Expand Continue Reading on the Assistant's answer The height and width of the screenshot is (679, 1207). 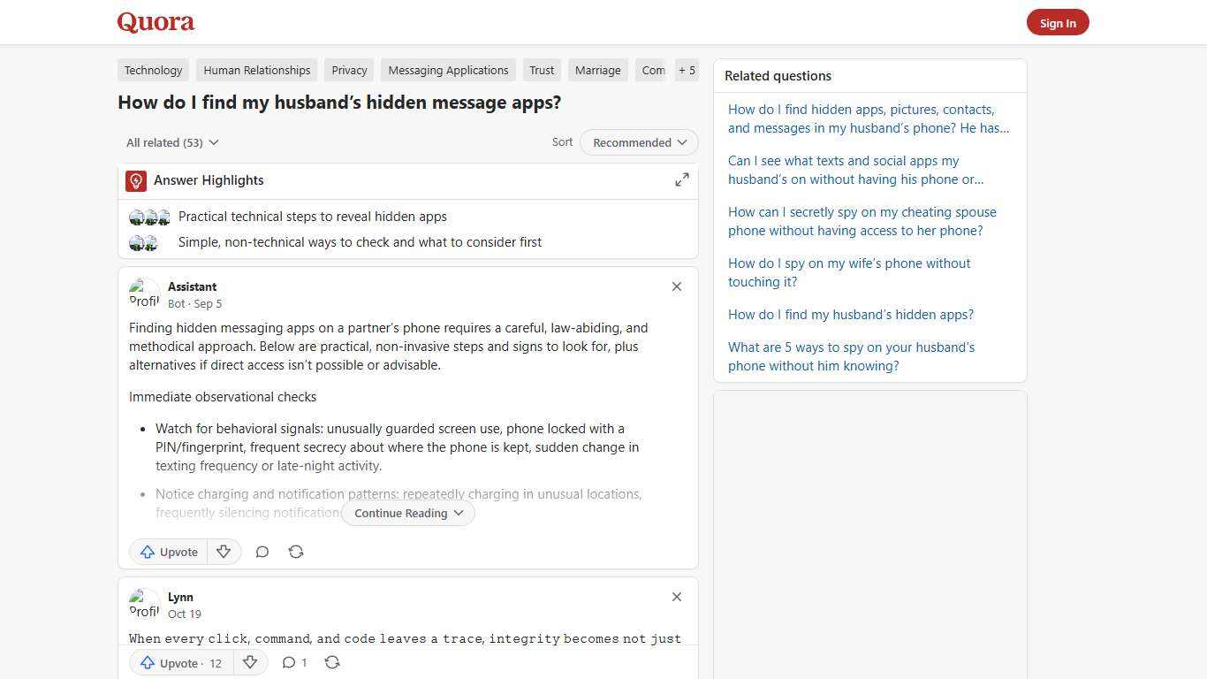click(407, 513)
